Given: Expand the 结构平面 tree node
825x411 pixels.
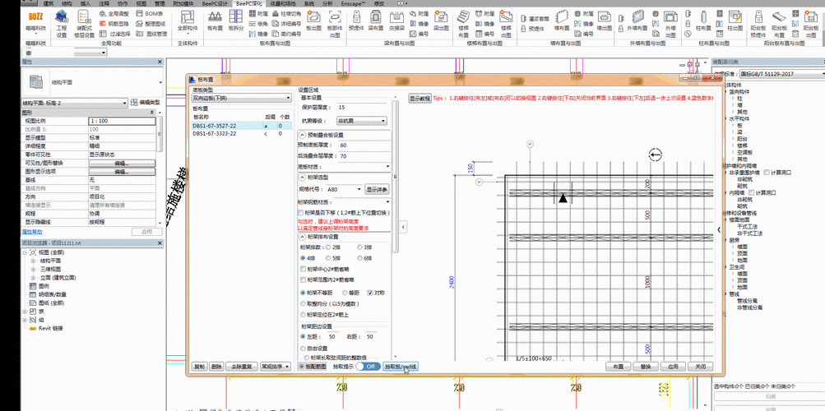Looking at the screenshot, I should coord(33,261).
